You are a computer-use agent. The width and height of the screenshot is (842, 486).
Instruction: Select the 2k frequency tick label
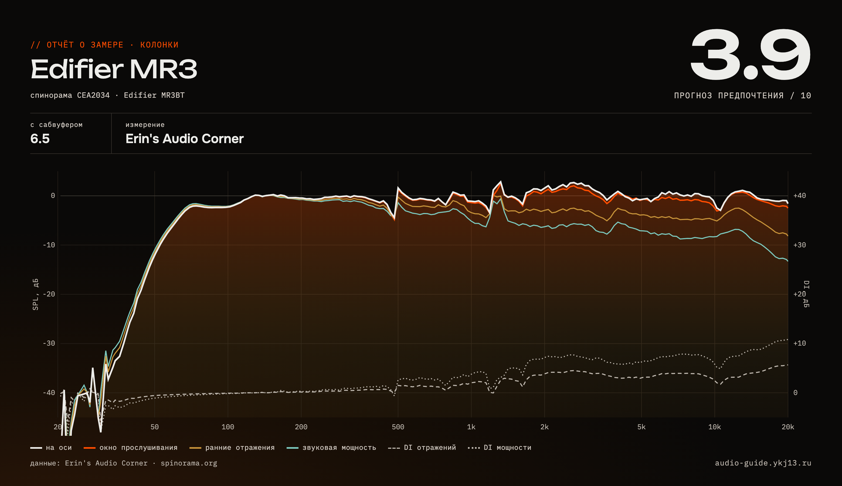pos(544,427)
